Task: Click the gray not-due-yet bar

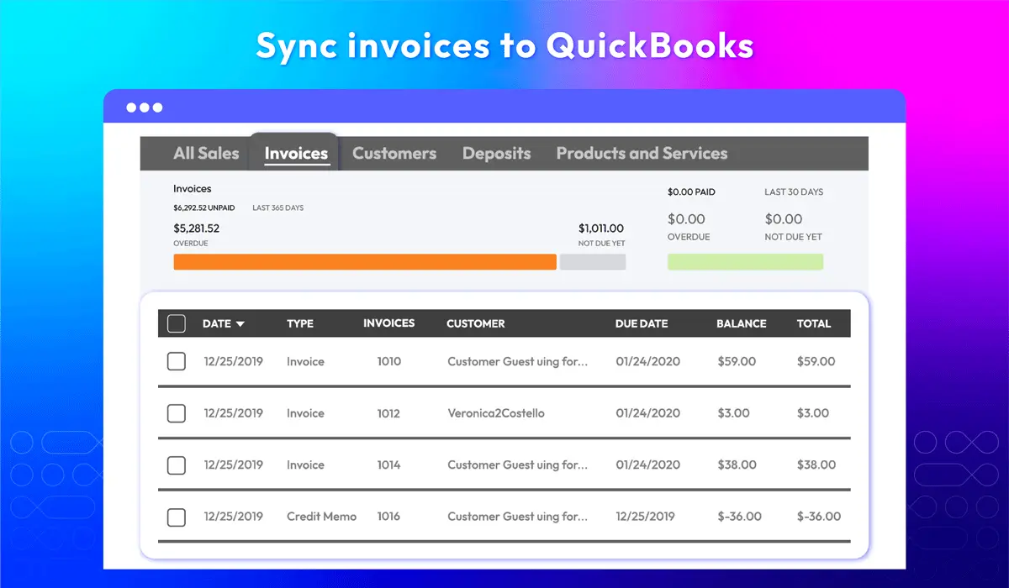Action: pos(593,262)
